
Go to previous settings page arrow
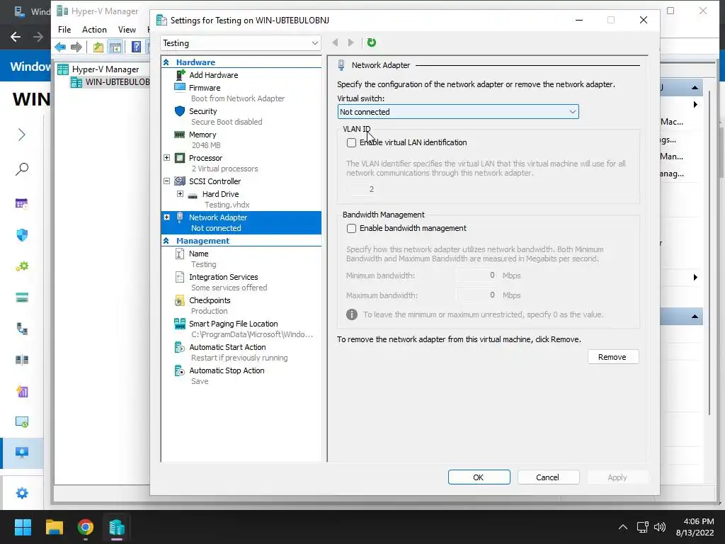335,42
